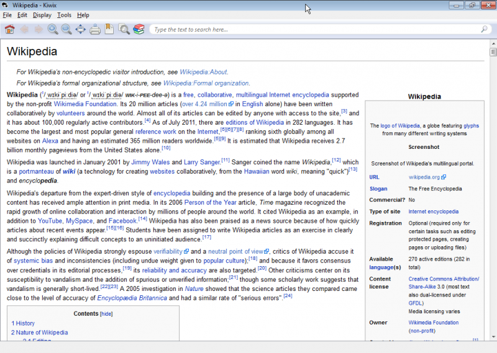Screen dimensions: 497x353
Task: Open the Help menu
Action: point(83,15)
